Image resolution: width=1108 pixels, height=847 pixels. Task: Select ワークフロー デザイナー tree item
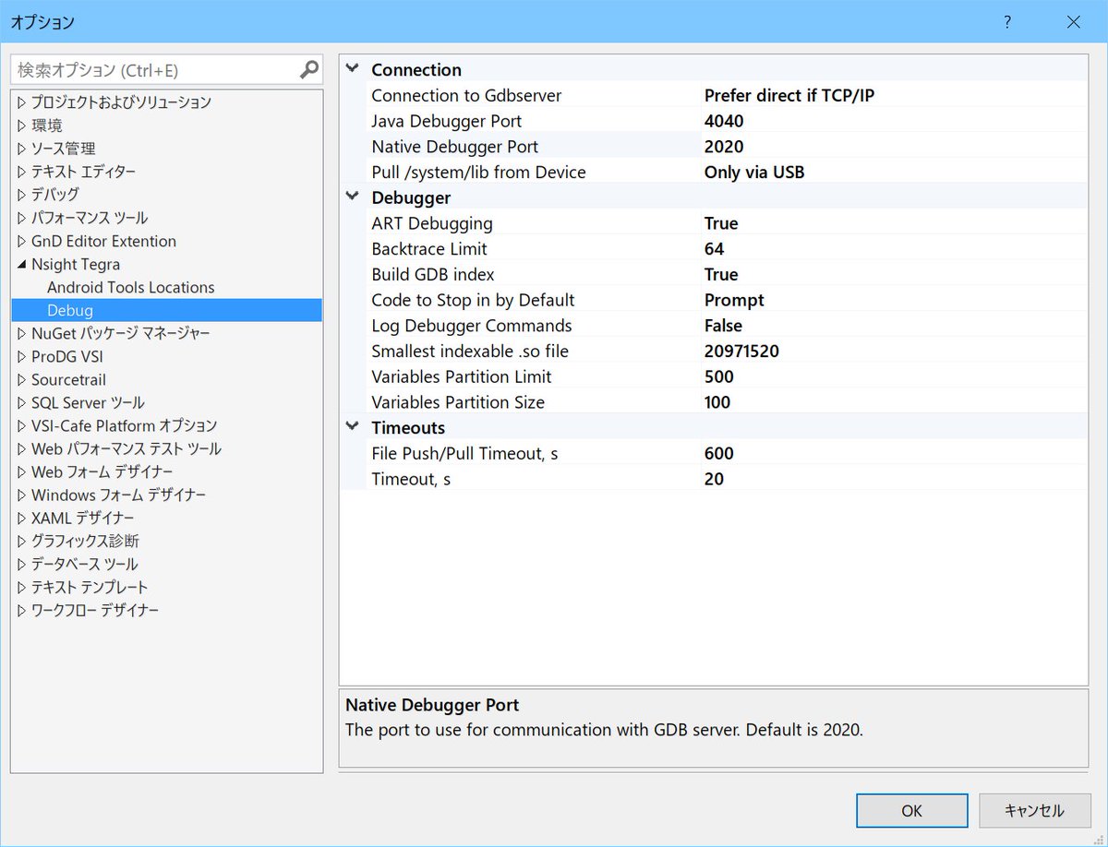[x=94, y=610]
